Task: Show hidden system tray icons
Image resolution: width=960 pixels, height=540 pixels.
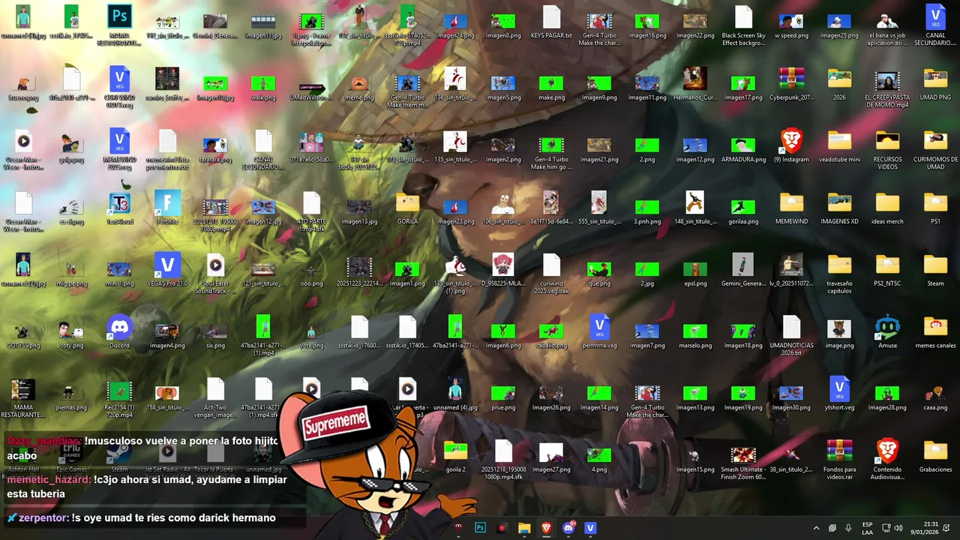Action: coord(816,528)
